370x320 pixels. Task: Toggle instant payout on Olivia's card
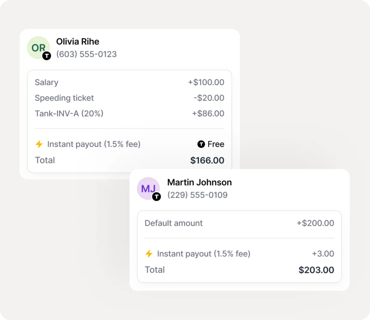(94, 144)
